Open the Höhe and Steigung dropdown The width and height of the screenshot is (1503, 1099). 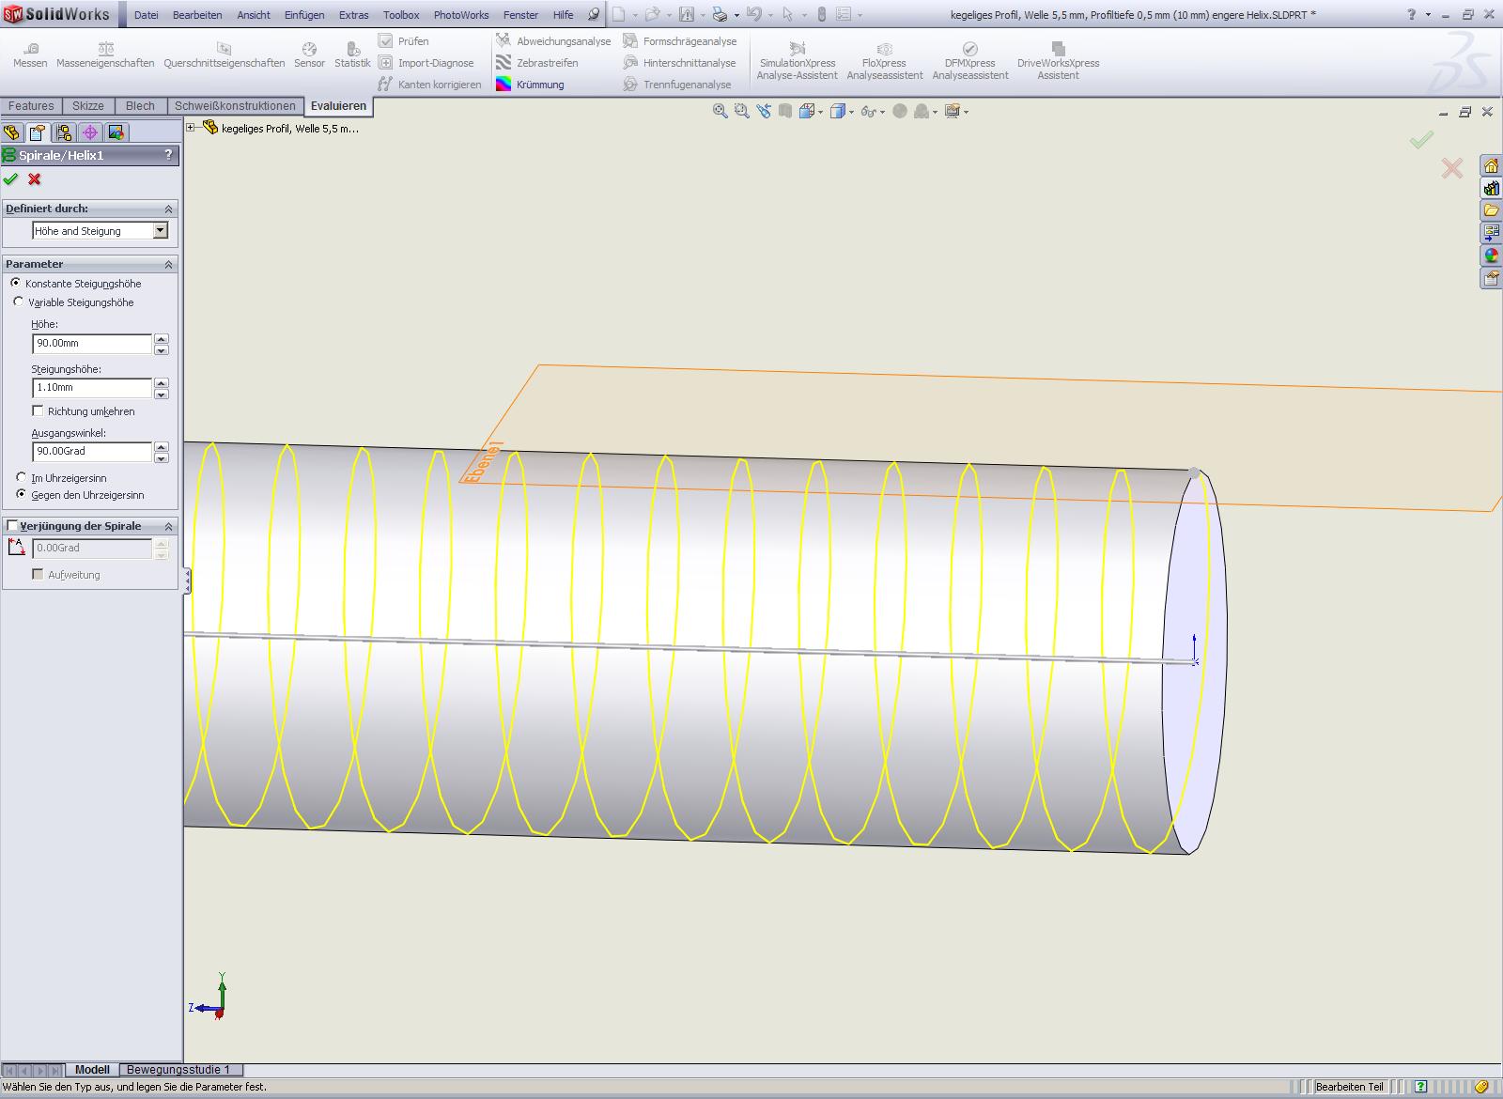(x=160, y=231)
